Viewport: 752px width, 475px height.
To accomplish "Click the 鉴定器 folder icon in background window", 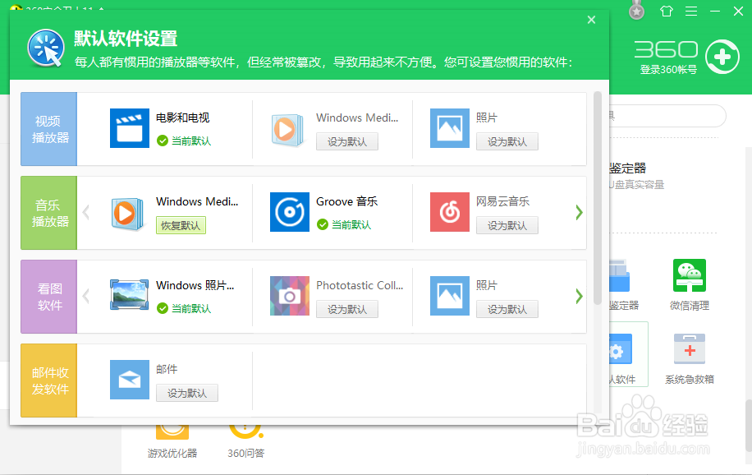I will pos(619,276).
